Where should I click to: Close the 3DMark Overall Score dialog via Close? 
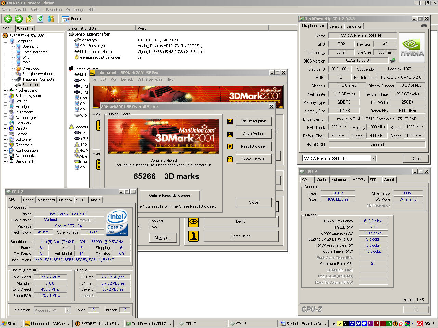pyautogui.click(x=253, y=202)
